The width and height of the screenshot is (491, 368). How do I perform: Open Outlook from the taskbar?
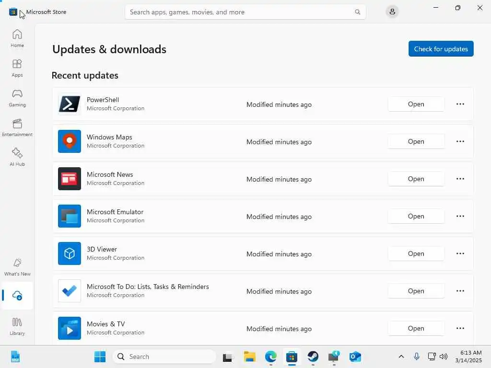point(355,356)
